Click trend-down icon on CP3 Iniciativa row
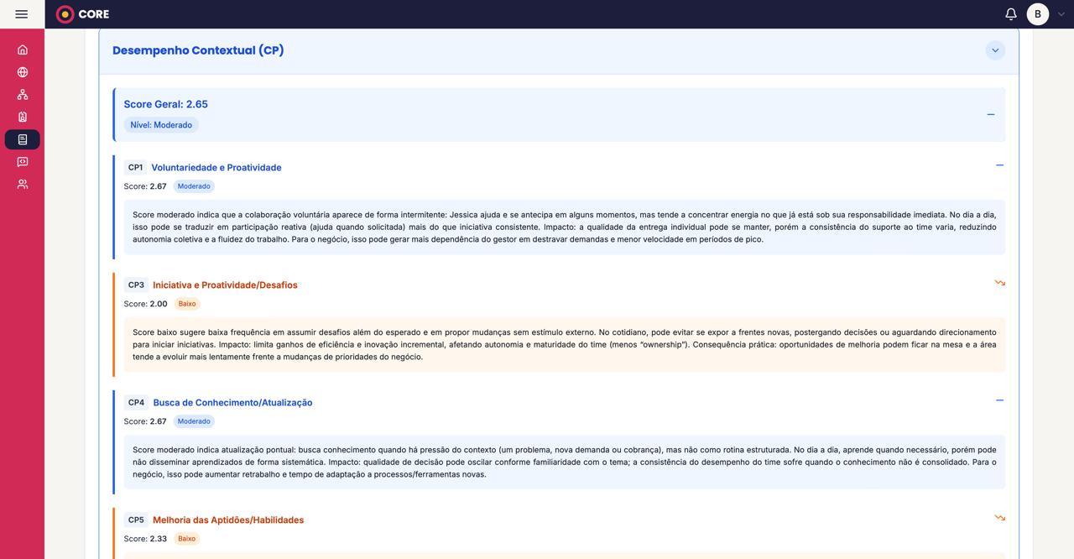 coord(999,283)
